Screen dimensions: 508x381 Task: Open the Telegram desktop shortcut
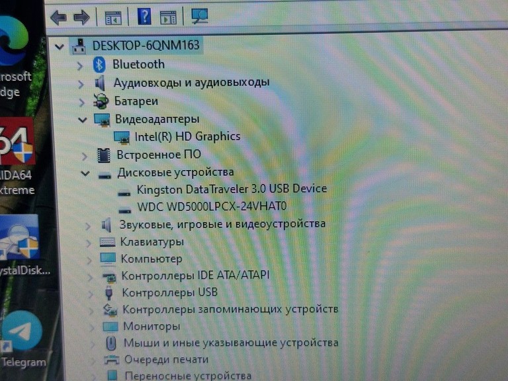point(22,339)
